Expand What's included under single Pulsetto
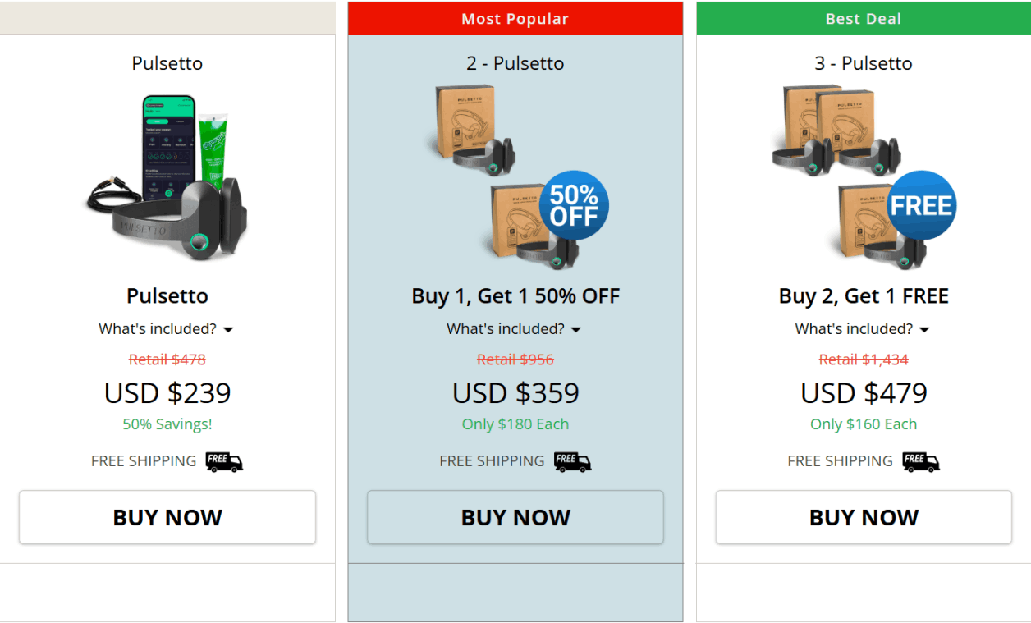Image resolution: width=1031 pixels, height=623 pixels. [x=167, y=328]
